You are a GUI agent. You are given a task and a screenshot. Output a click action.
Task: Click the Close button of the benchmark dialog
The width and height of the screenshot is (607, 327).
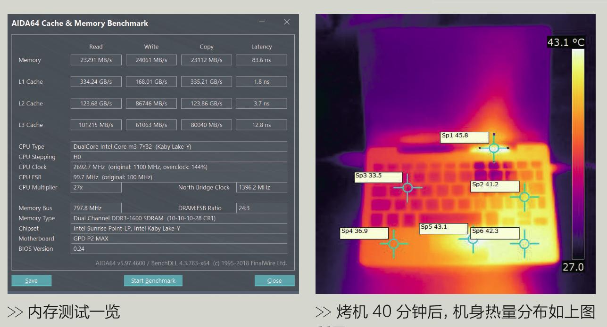[x=274, y=280]
